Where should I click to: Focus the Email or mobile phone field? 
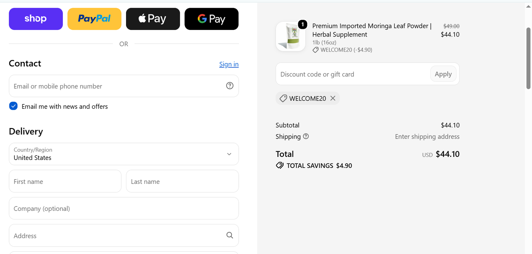point(124,86)
